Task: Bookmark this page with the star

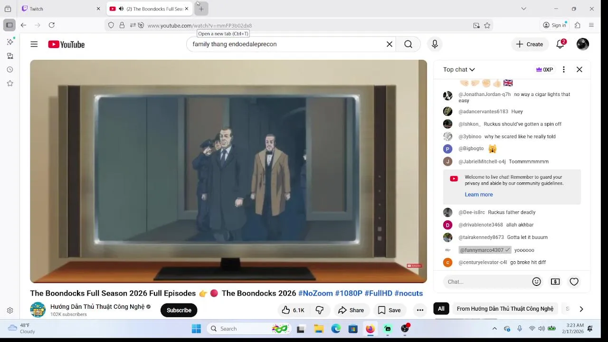Action: (x=487, y=26)
